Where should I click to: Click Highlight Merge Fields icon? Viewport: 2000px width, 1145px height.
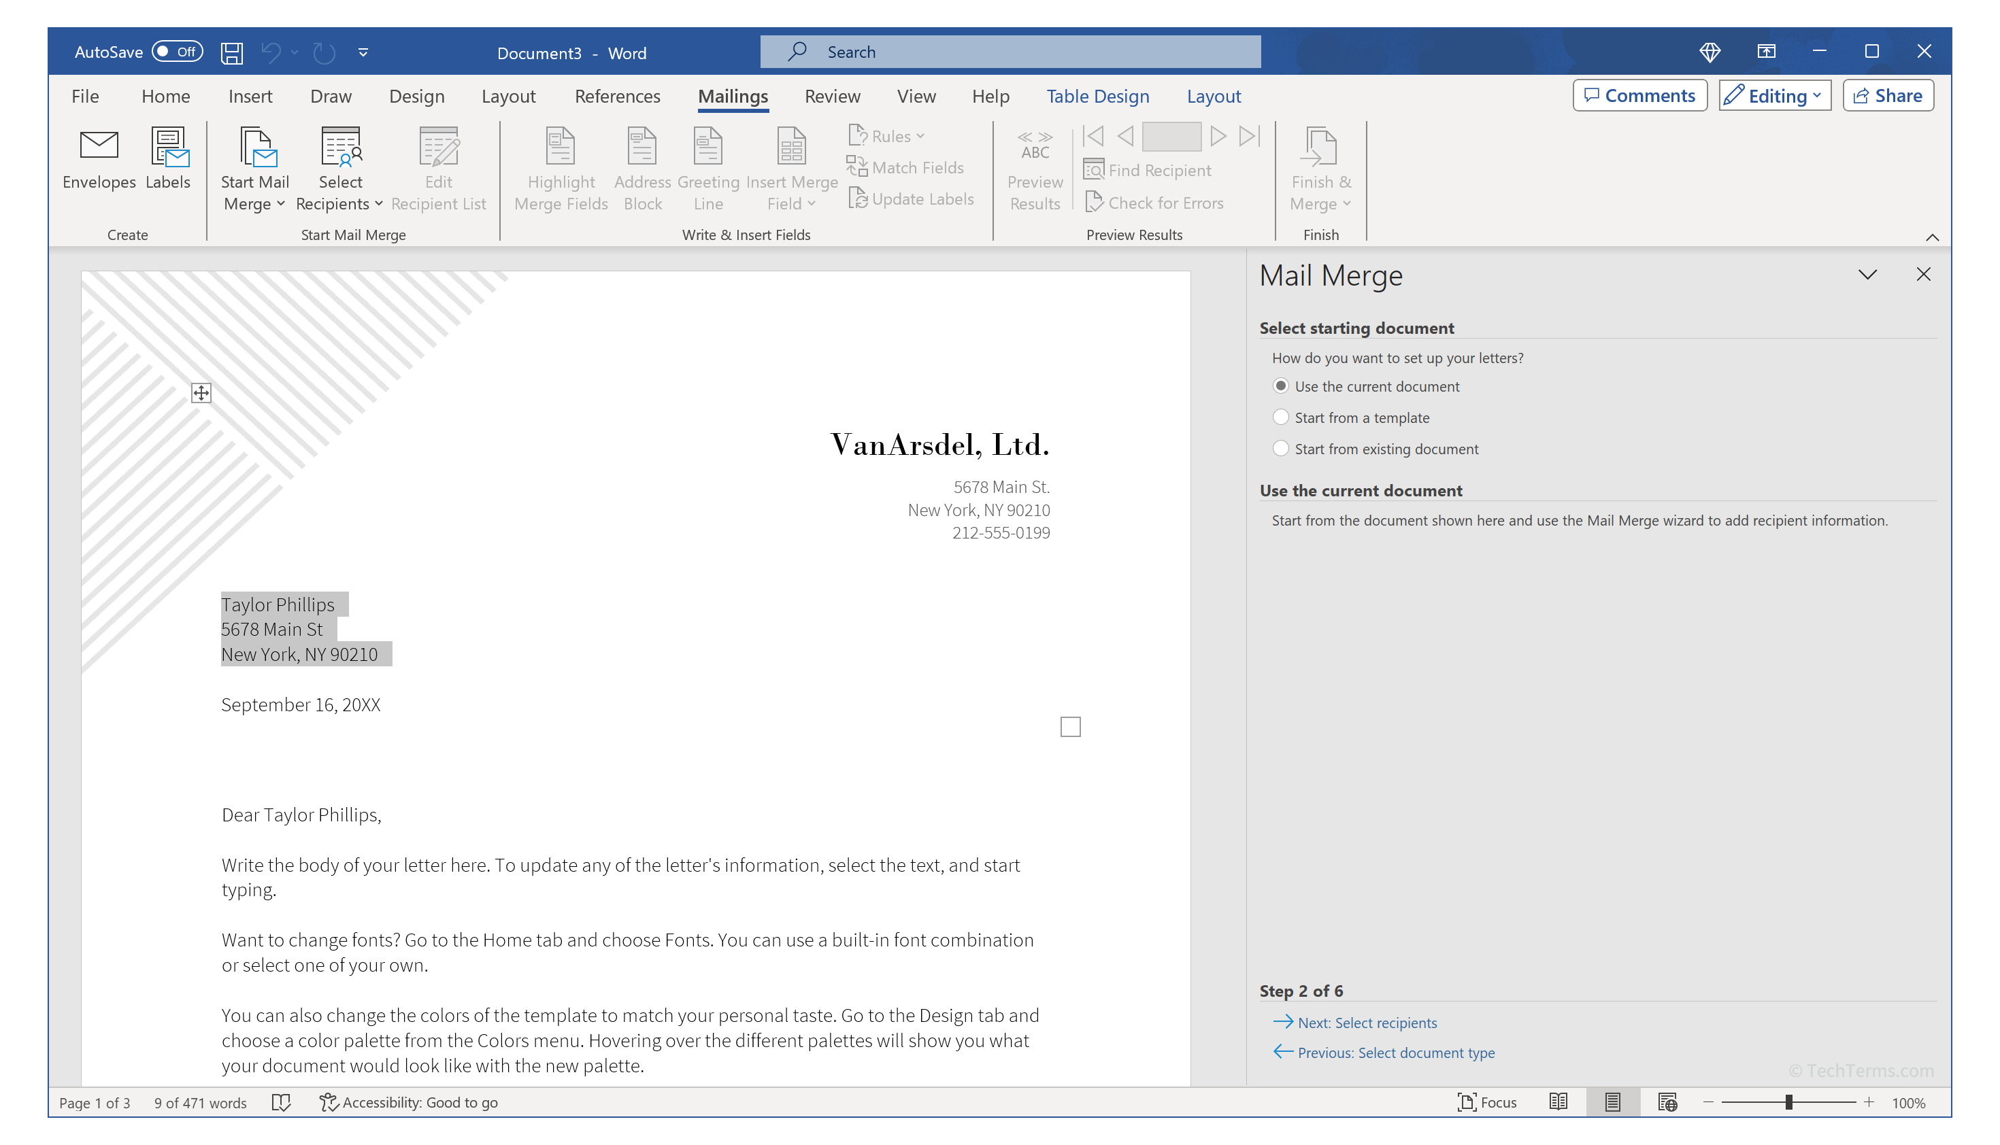pos(560,147)
